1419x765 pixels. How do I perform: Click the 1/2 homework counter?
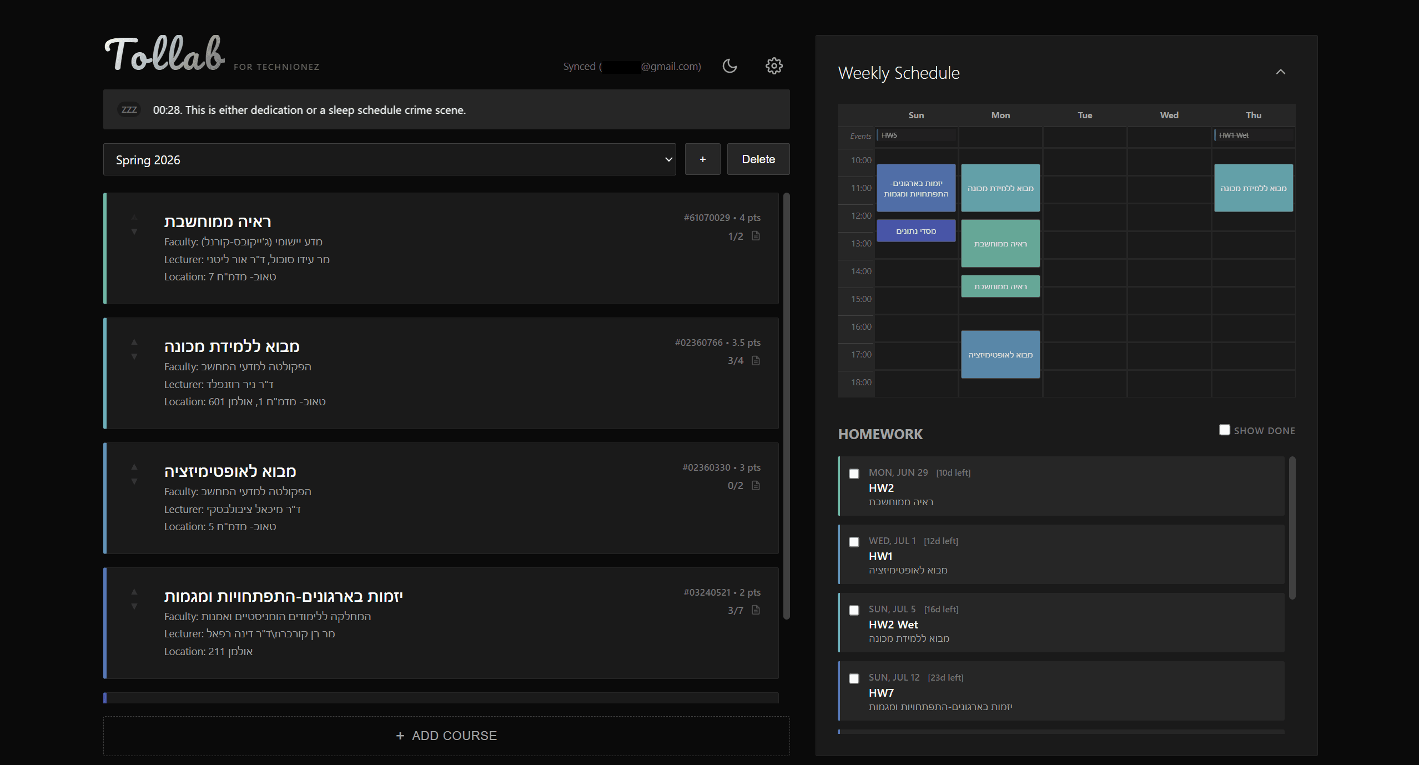coord(736,236)
